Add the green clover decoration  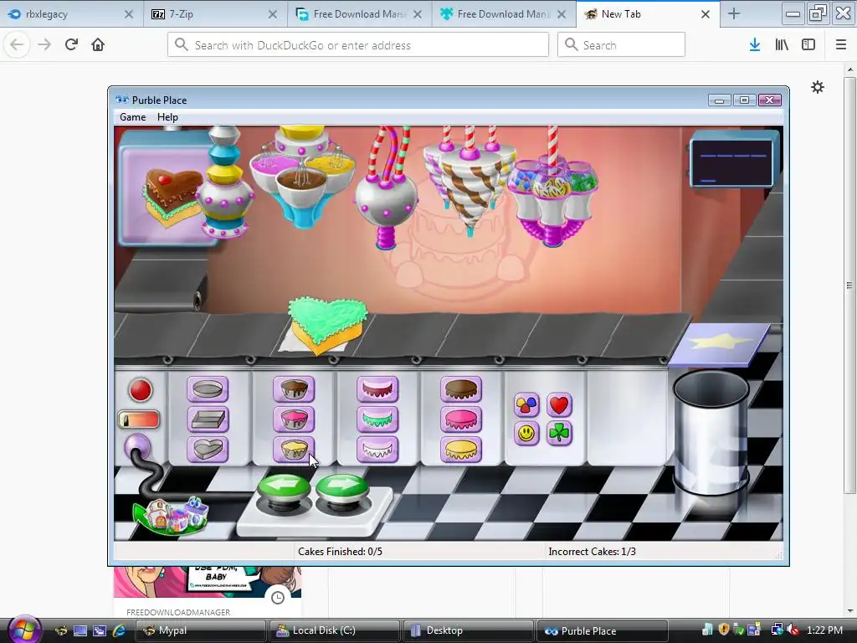click(559, 434)
